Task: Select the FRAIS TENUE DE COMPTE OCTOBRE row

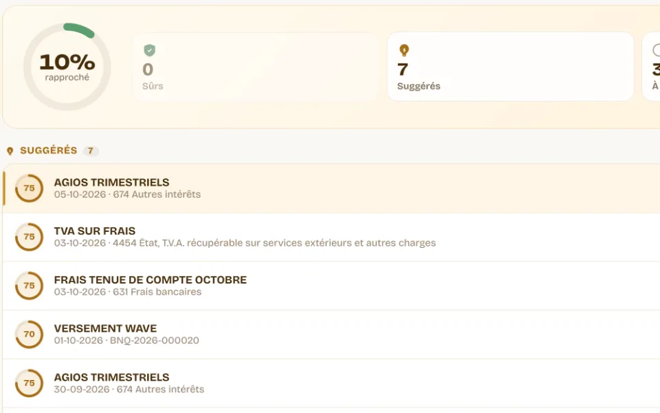Action: click(331, 286)
